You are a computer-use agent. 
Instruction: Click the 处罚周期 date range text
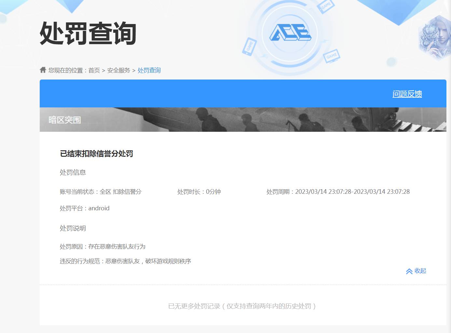coord(338,191)
